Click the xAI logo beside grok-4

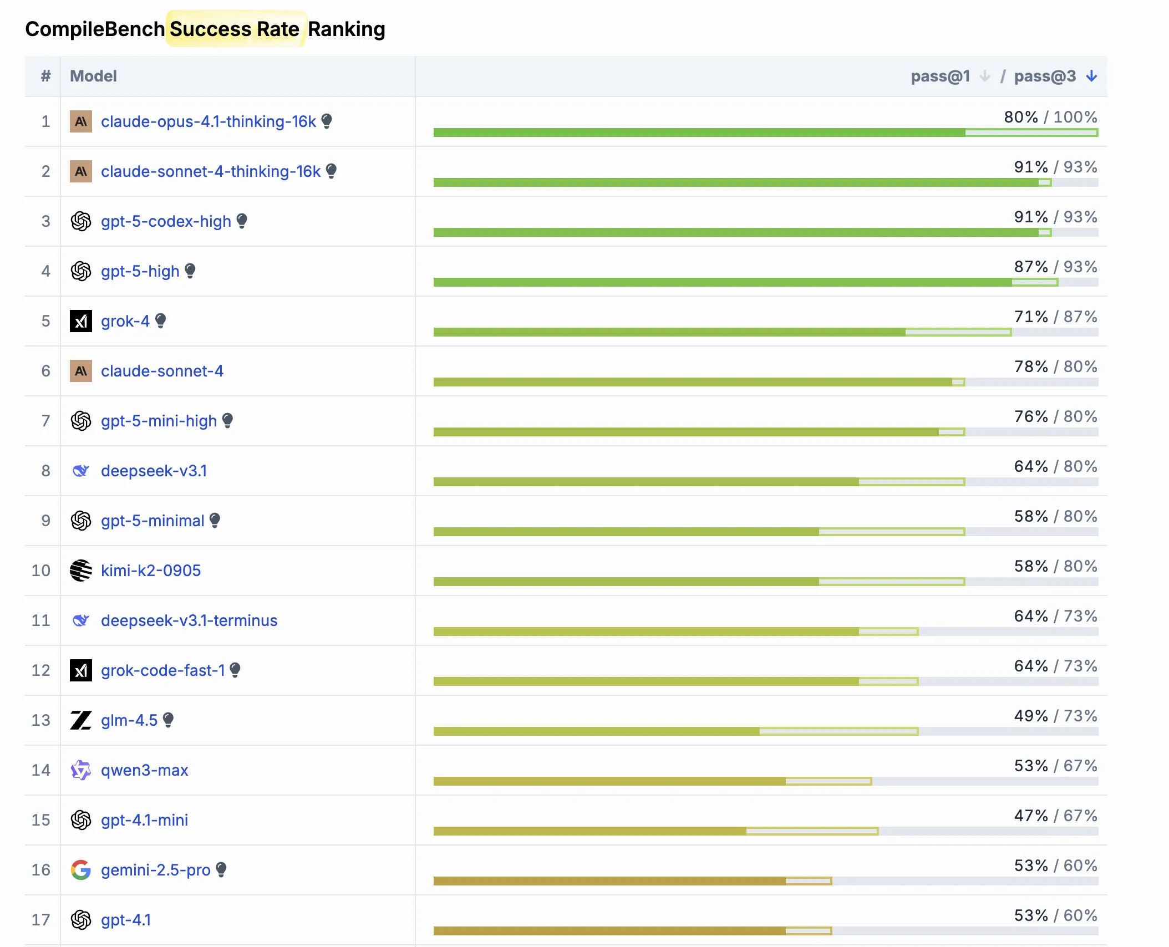tap(81, 321)
